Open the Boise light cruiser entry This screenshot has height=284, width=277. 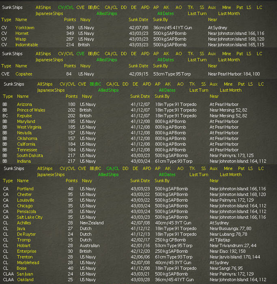click(21, 268)
